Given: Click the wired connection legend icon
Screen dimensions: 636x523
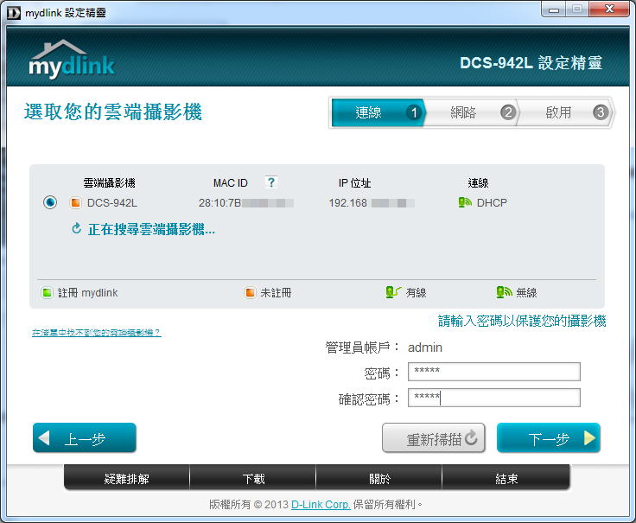Looking at the screenshot, I should tap(392, 293).
